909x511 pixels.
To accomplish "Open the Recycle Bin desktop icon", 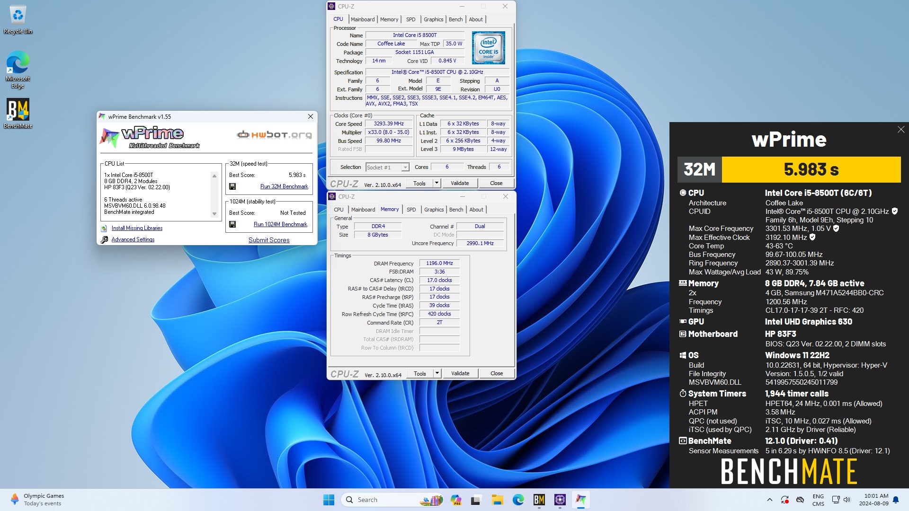I will point(18,20).
